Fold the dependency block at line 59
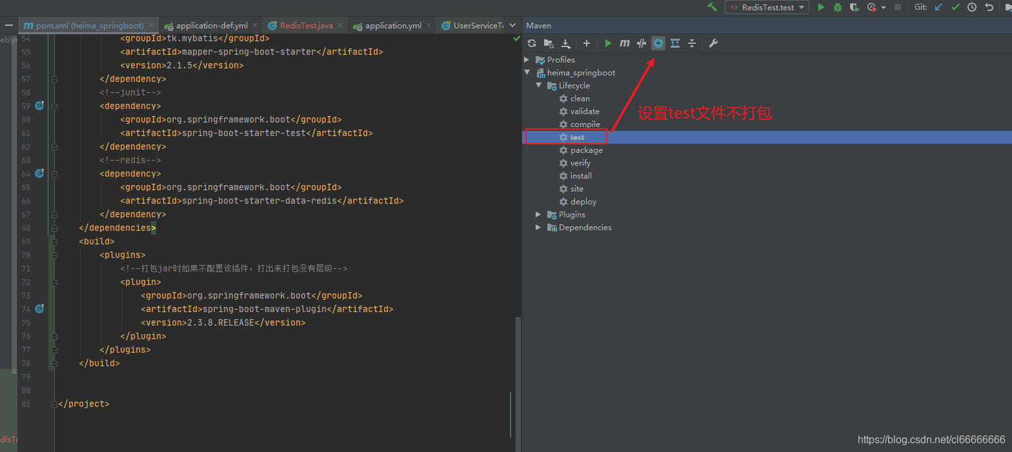The width and height of the screenshot is (1012, 452). point(54,106)
